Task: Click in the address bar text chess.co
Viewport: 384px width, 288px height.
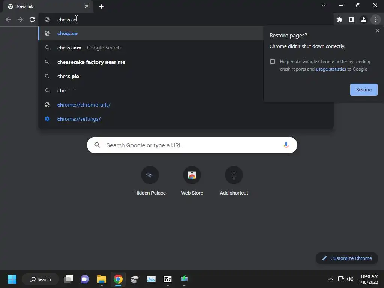Action: coord(67,19)
